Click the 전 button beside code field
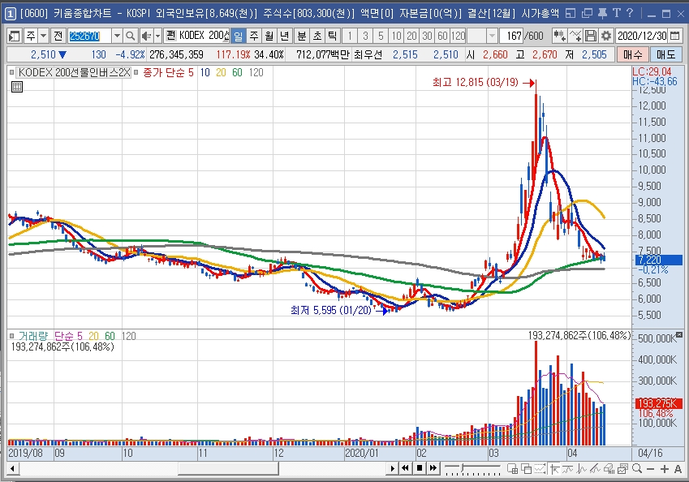The height and width of the screenshot is (482, 689). [x=58, y=36]
